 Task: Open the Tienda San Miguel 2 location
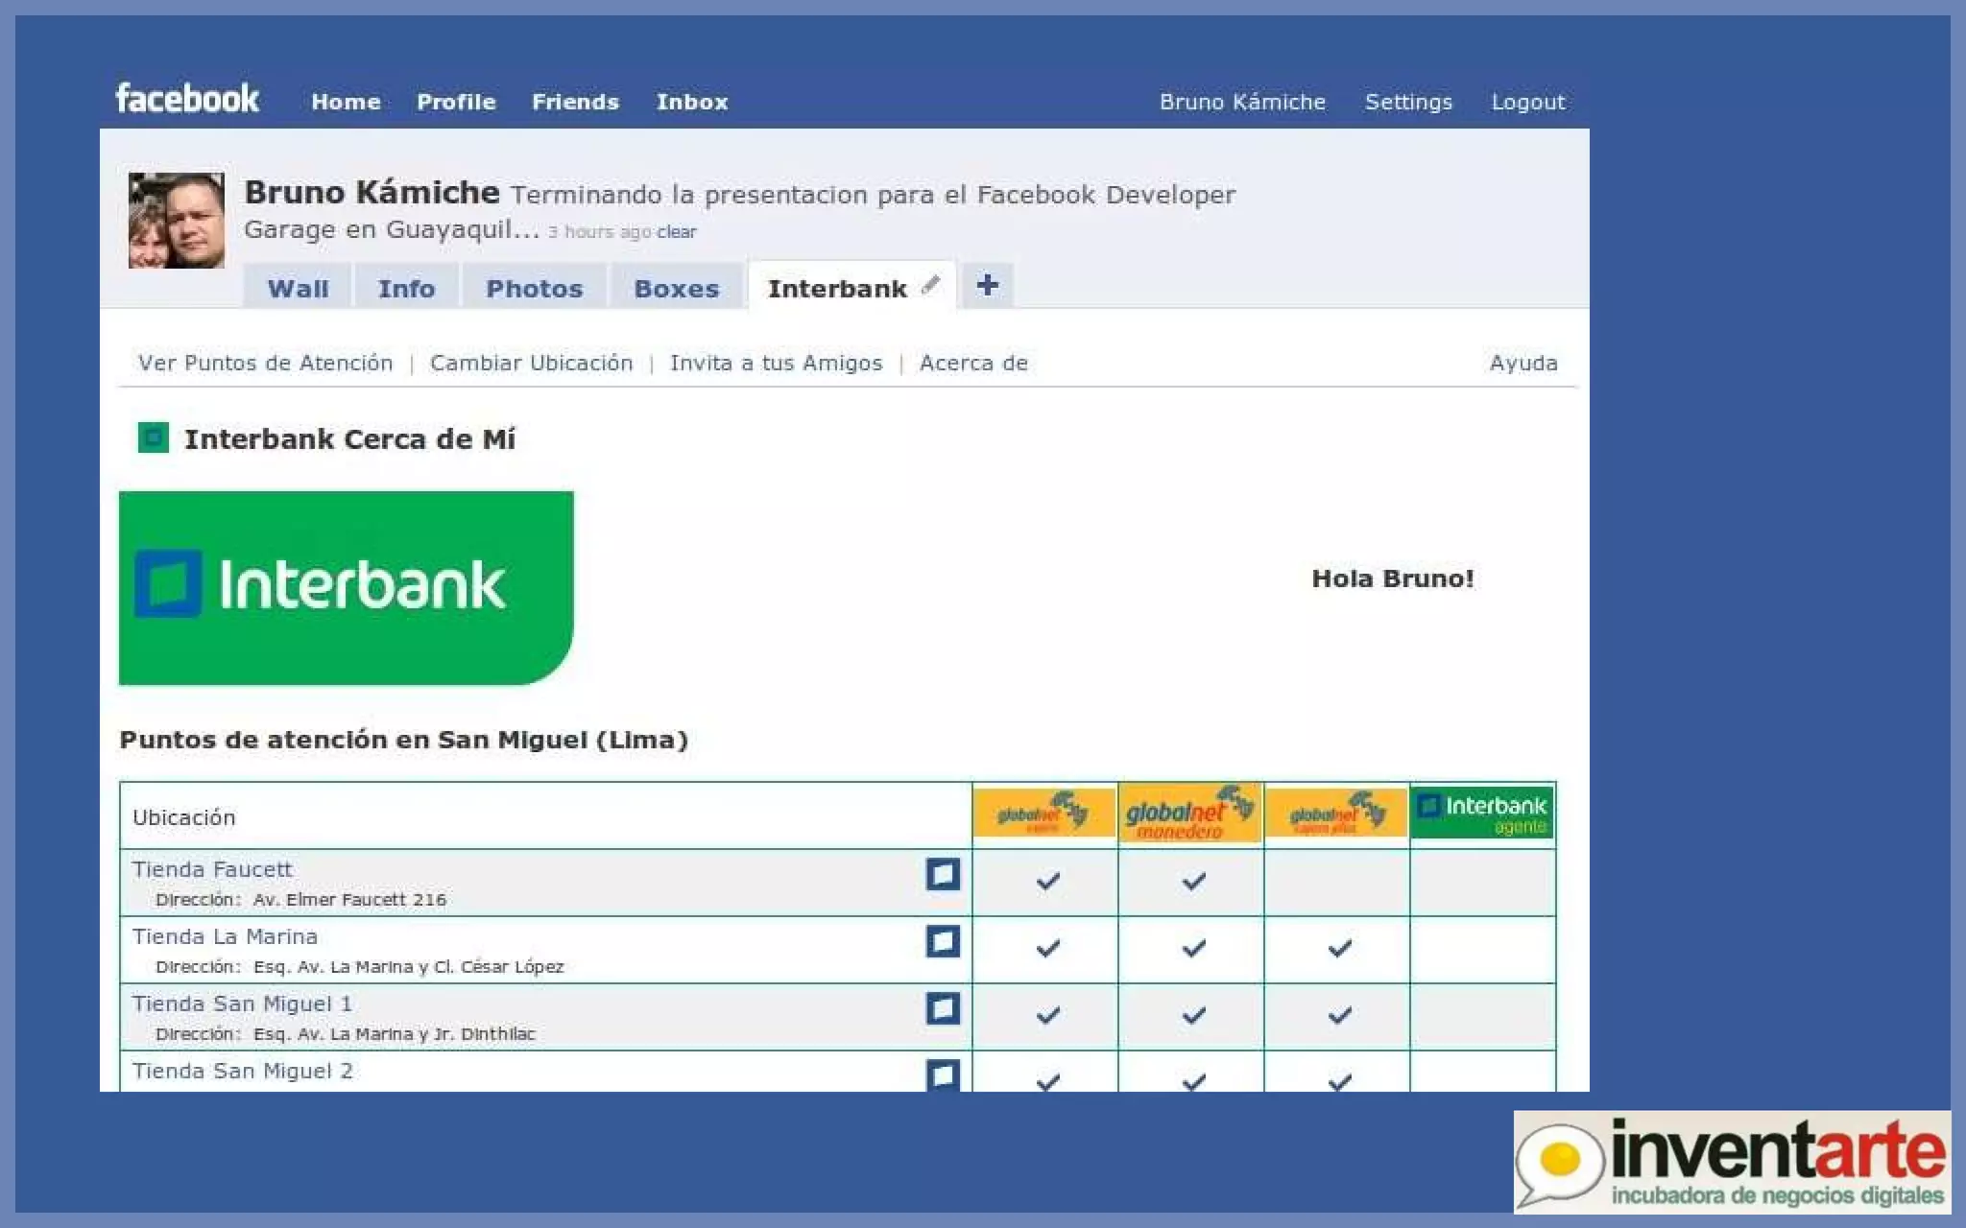click(242, 1071)
